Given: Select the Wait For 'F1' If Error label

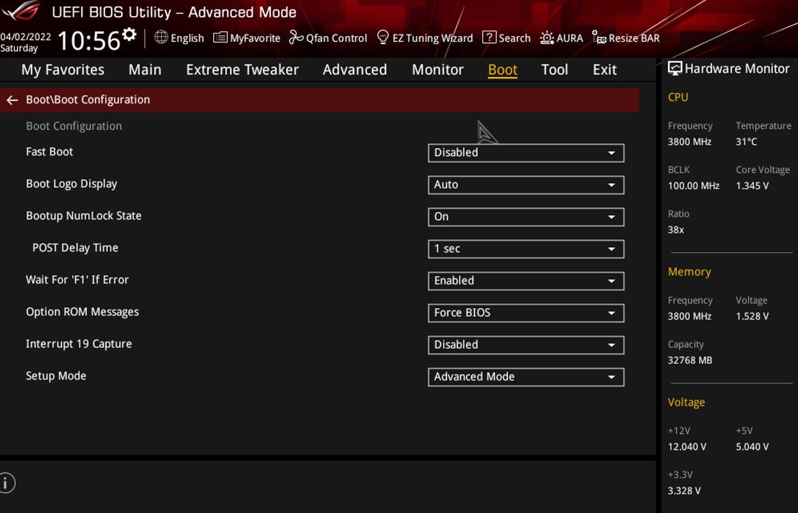Looking at the screenshot, I should 77,280.
